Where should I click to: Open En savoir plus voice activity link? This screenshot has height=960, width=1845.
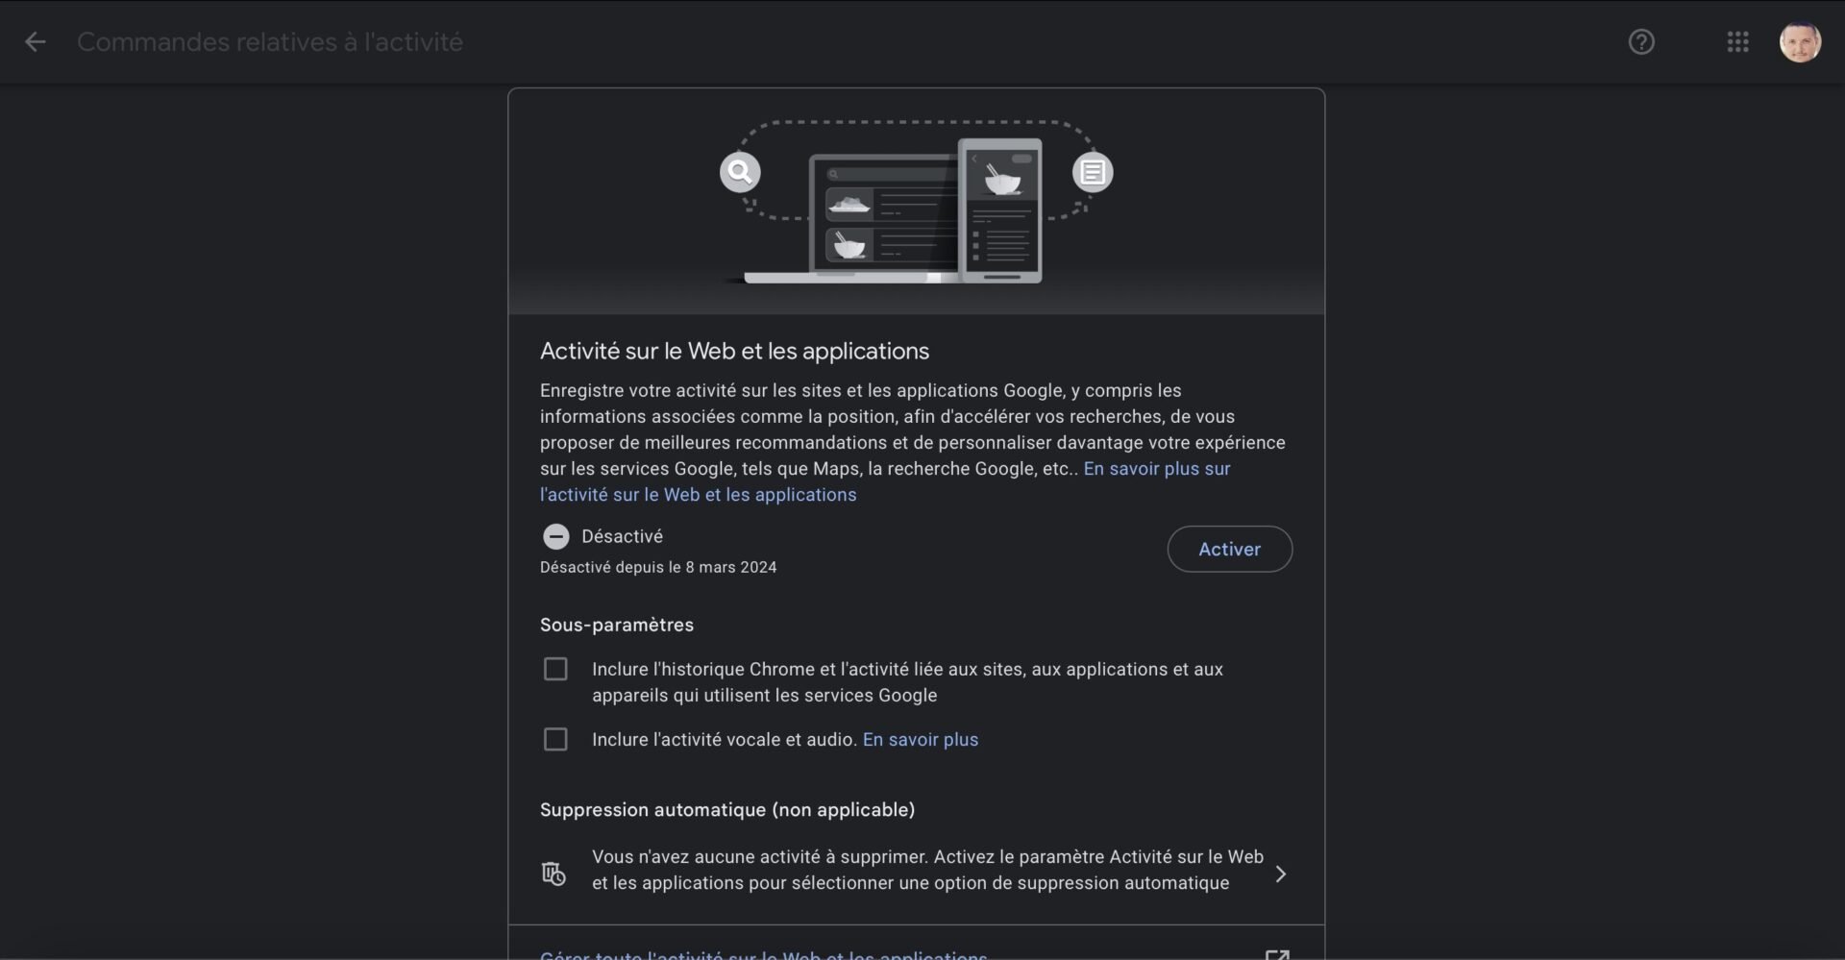920,739
